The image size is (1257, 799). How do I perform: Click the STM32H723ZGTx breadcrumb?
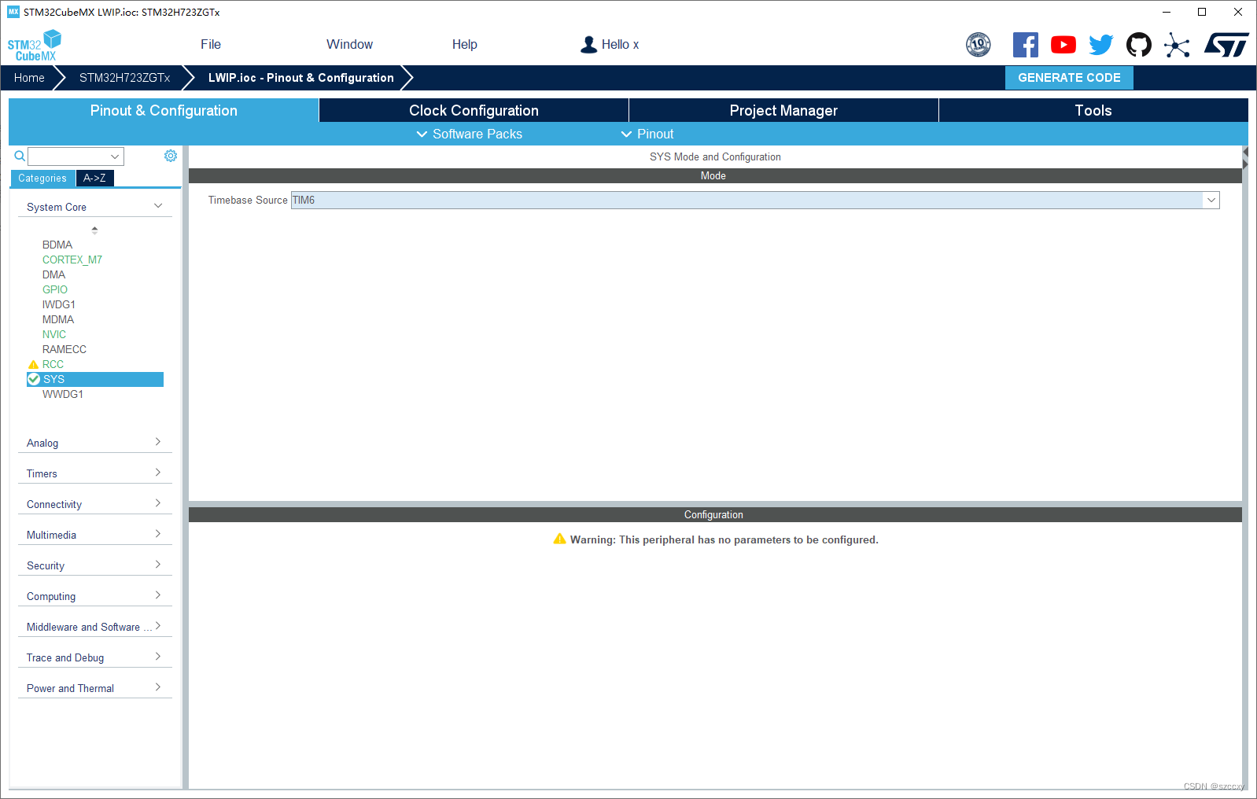[x=124, y=78]
